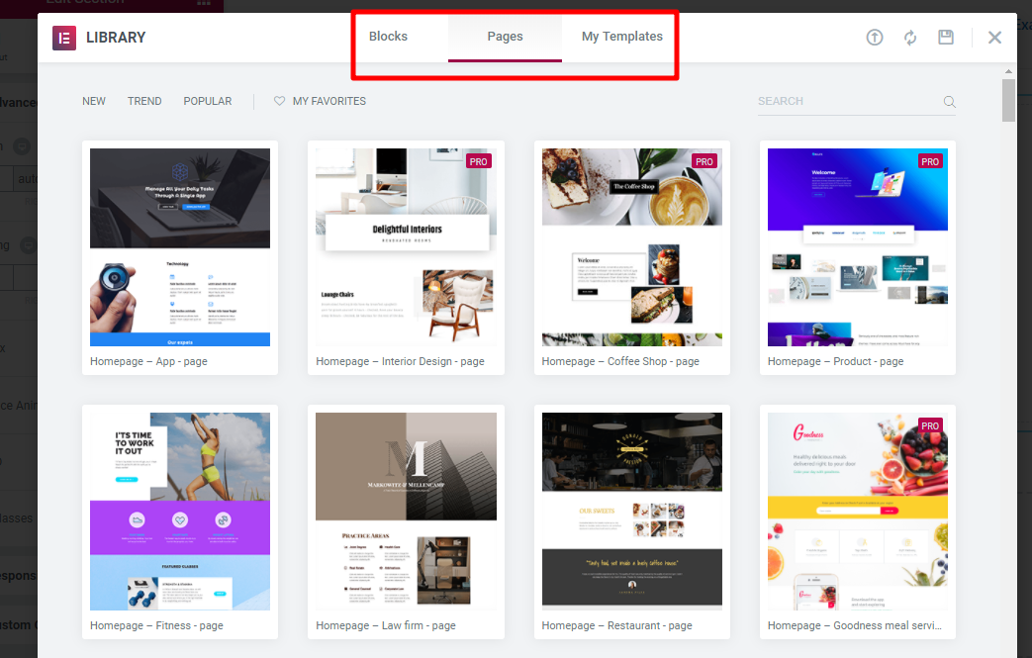
Task: Click the My Favorites heart icon
Action: pyautogui.click(x=279, y=101)
